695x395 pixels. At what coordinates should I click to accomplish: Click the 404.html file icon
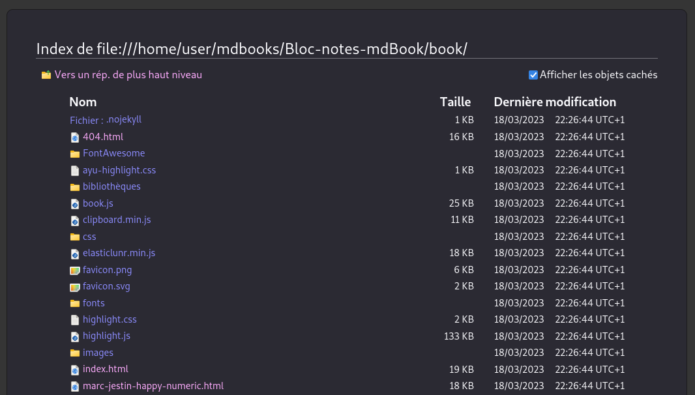[x=75, y=138]
